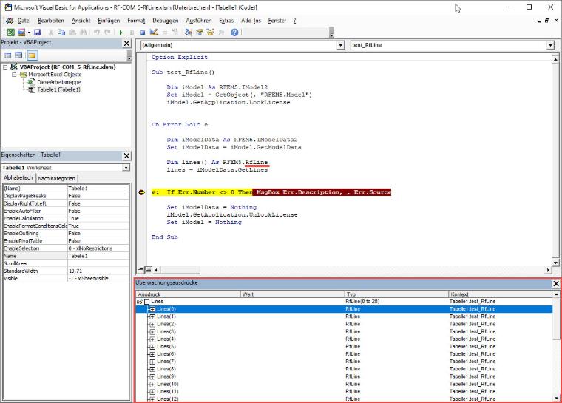Click the Wert column header

[x=292, y=294]
